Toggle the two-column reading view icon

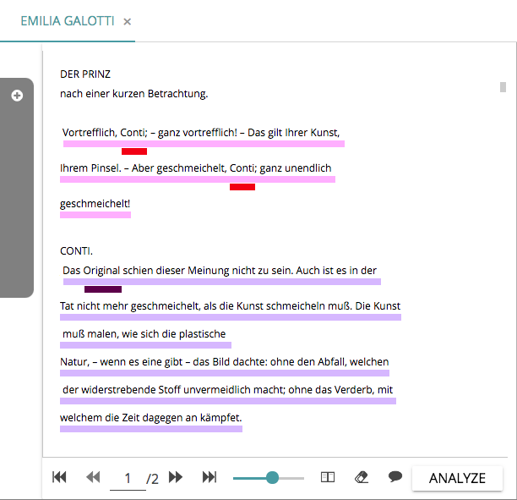[328, 477]
